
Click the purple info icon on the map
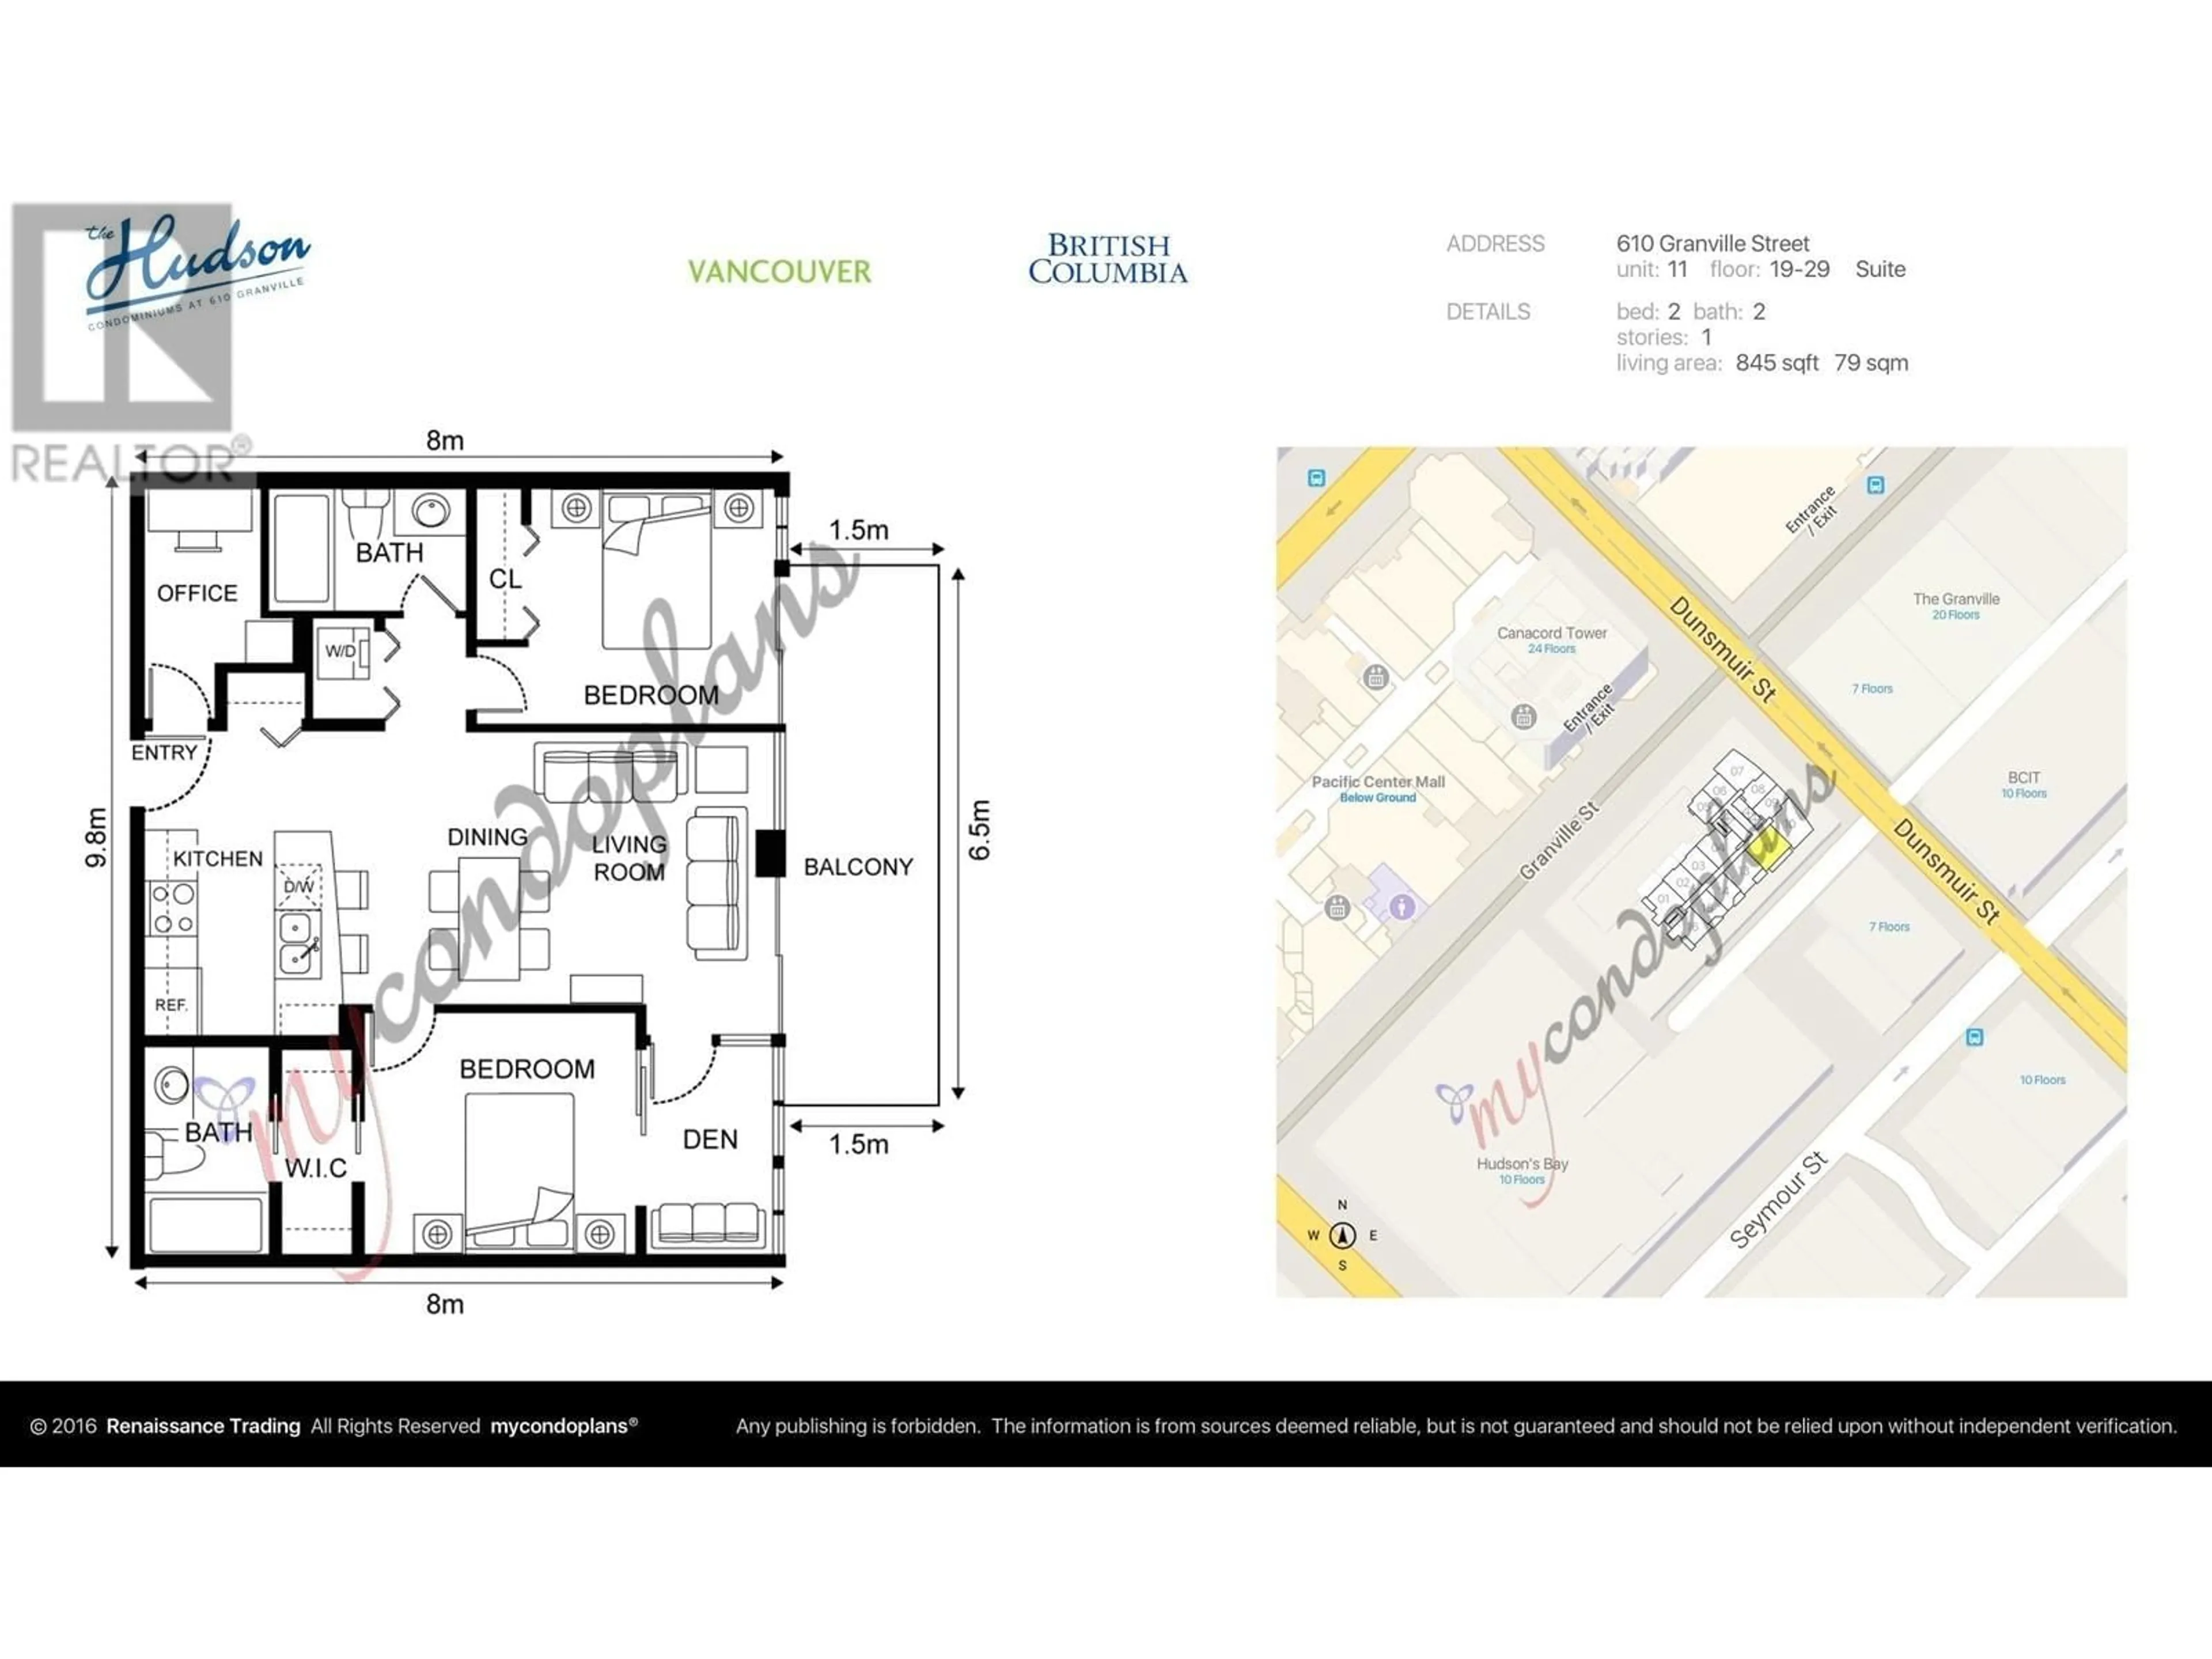pyautogui.click(x=1402, y=907)
